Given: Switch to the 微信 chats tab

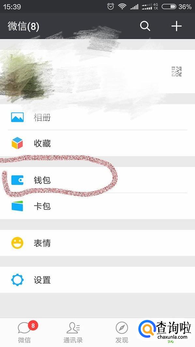Looking at the screenshot, I should tap(24, 332).
